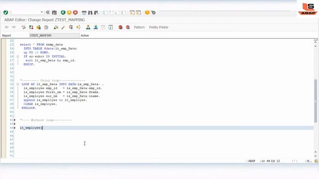Click the Other Object icon

(x=38, y=27)
